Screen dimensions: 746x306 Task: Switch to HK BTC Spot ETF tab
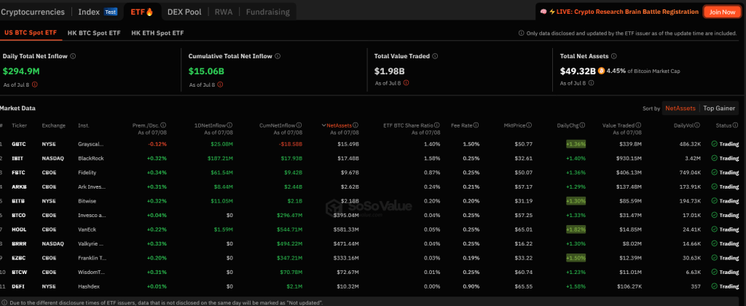pyautogui.click(x=94, y=34)
